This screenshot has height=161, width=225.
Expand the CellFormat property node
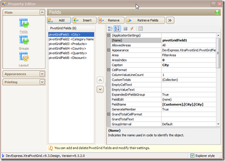click(x=109, y=70)
